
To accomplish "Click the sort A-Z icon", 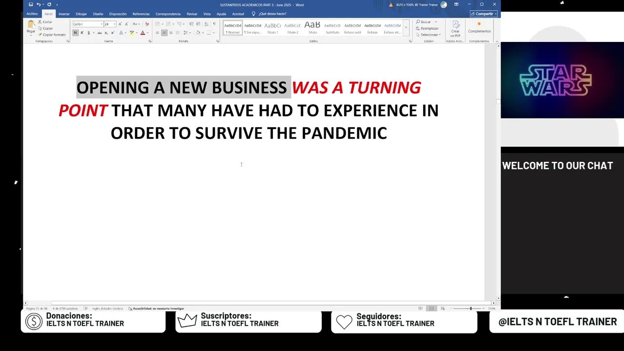I will point(206,24).
